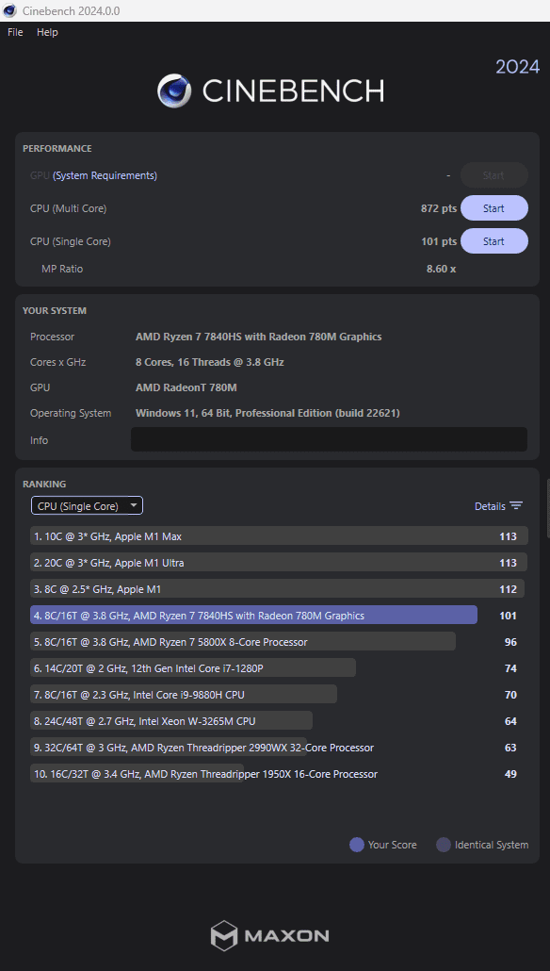Click the Your Score legend circle
Screen dimensions: 550x971
tap(356, 845)
